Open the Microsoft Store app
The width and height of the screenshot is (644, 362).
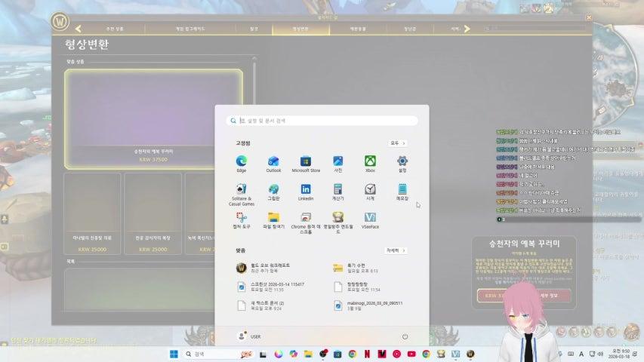click(x=306, y=162)
